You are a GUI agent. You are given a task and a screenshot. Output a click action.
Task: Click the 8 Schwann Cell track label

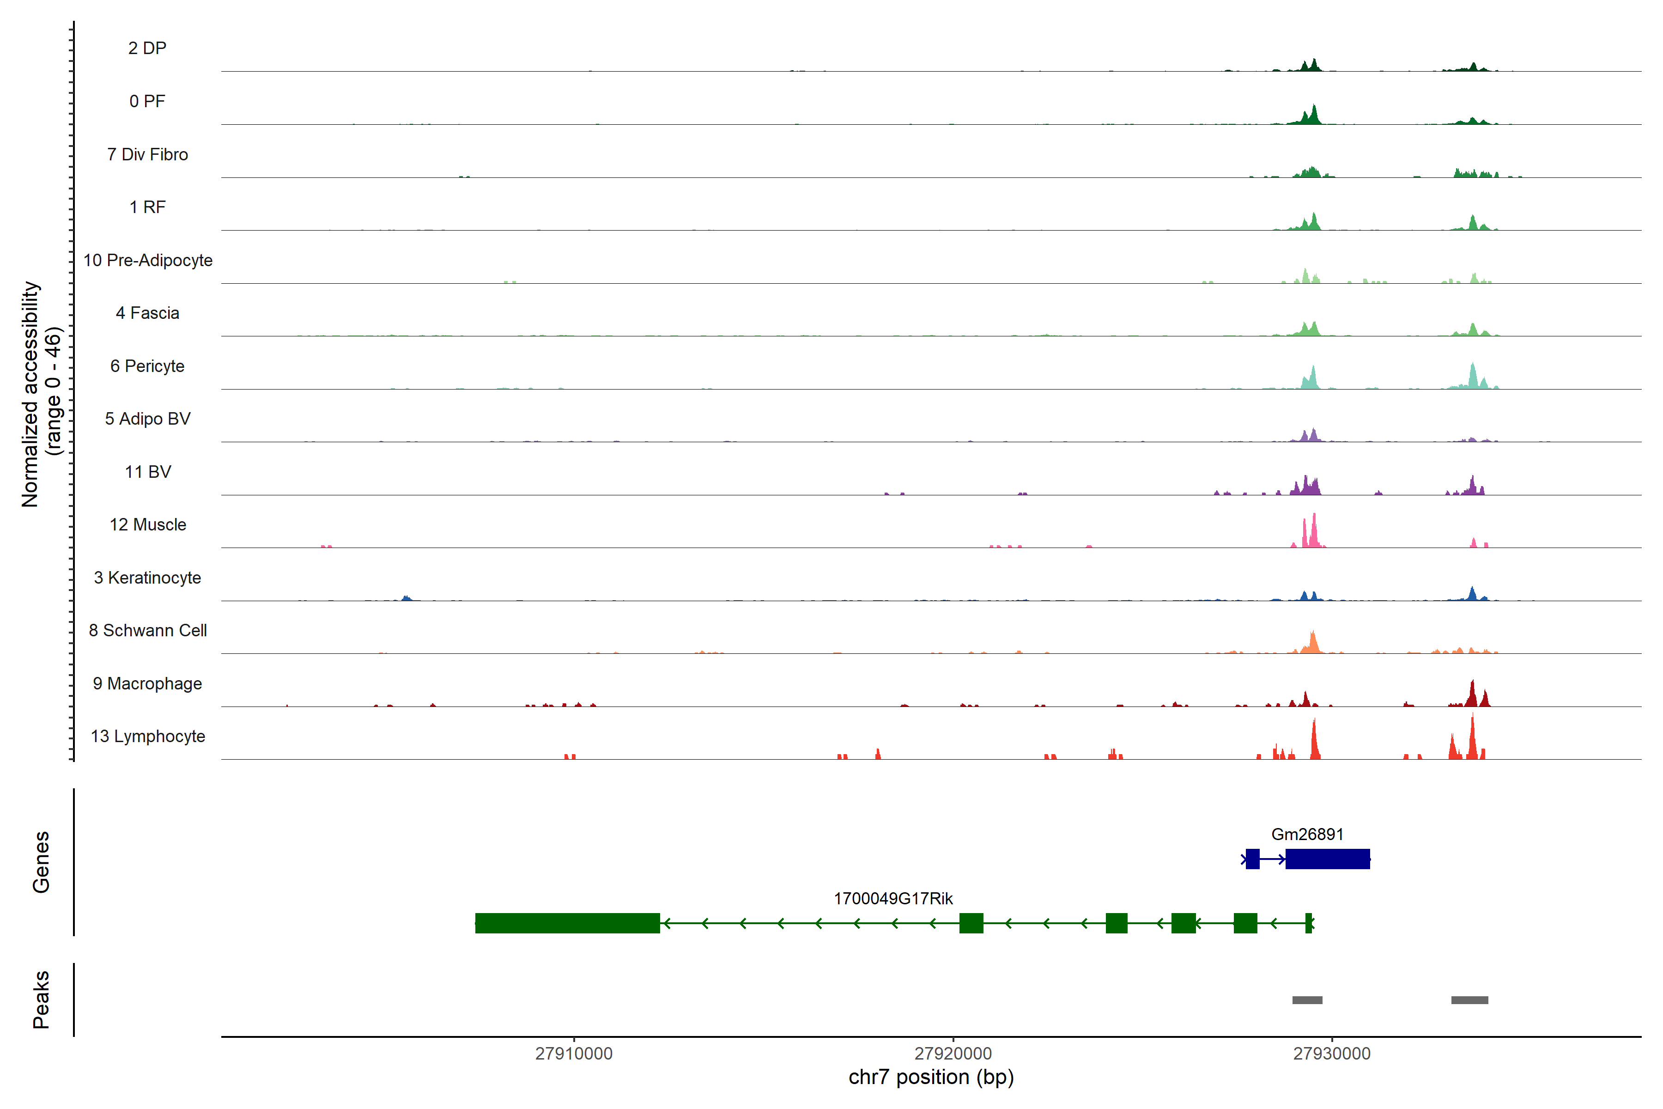(x=148, y=631)
